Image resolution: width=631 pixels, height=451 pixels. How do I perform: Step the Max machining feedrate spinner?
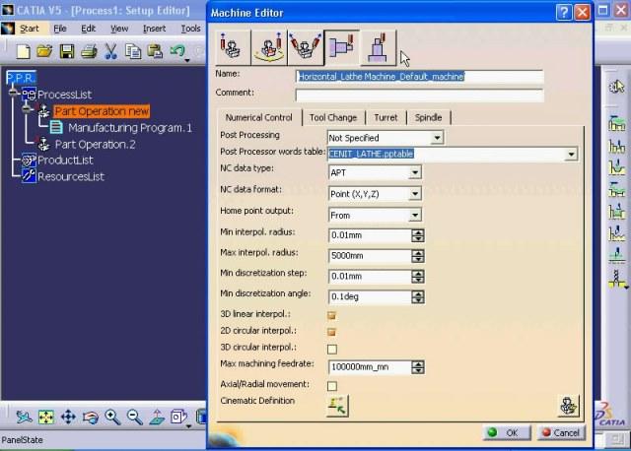tap(418, 367)
